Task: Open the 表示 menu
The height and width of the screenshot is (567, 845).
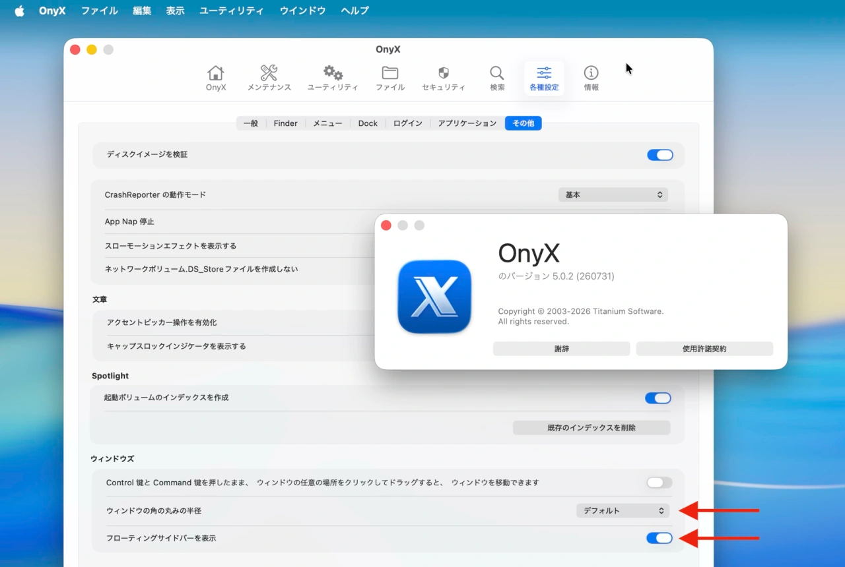Action: click(x=176, y=11)
